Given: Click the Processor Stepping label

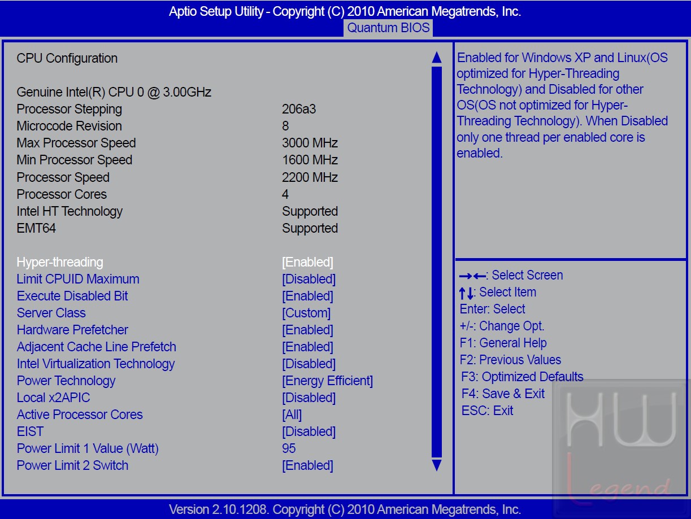Looking at the screenshot, I should [69, 109].
